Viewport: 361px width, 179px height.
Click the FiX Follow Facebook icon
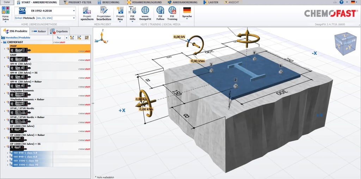click(x=160, y=11)
